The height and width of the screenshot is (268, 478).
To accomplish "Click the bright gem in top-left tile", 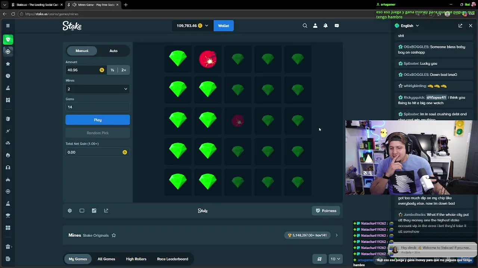I will (x=178, y=59).
